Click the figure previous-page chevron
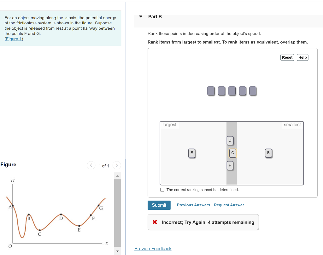The height and width of the screenshot is (255, 323). point(91,165)
